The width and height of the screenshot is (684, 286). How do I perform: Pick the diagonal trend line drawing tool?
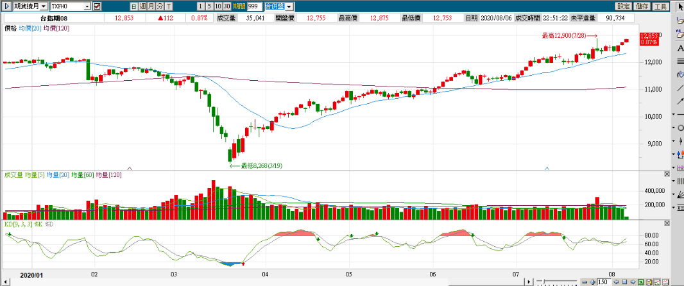coord(680,88)
